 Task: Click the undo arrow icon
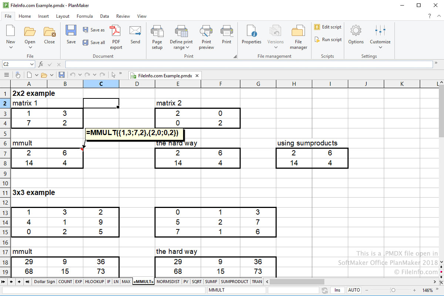click(73, 75)
